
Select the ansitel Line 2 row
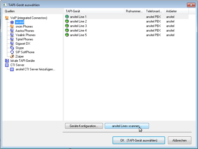pos(127,21)
